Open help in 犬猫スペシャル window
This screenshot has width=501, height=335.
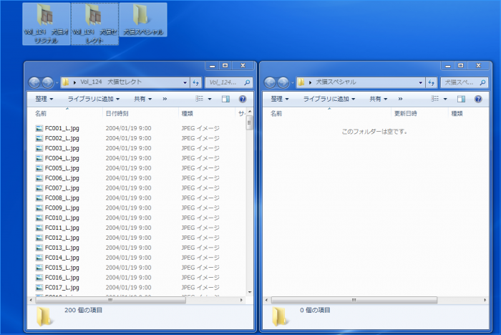478,99
